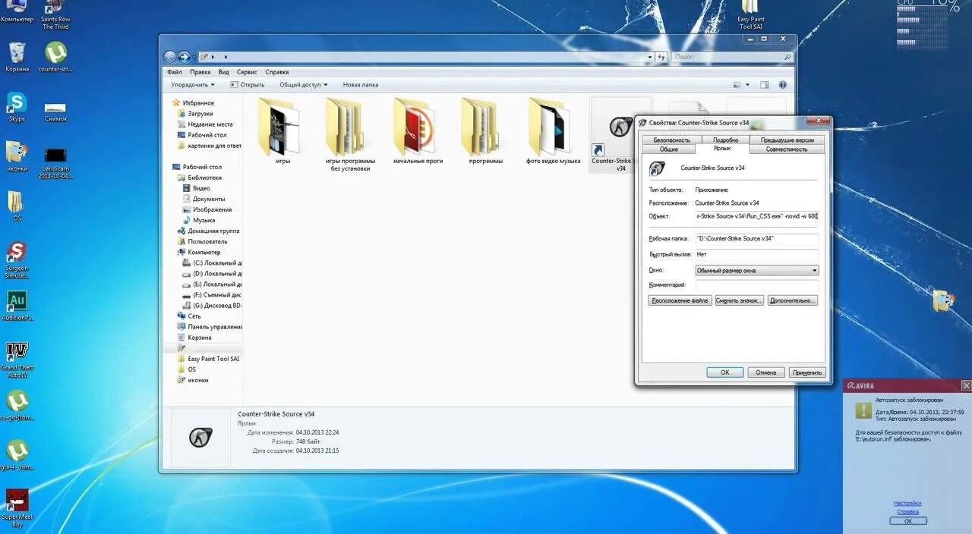
Task: Open the OS folder on the desktop
Action: [x=17, y=206]
